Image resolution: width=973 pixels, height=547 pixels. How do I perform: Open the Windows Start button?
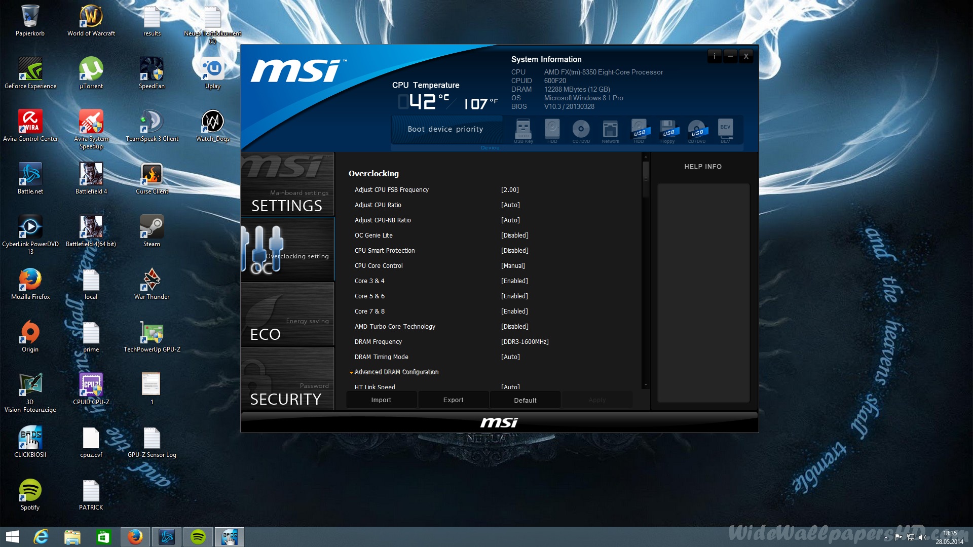[x=12, y=537]
